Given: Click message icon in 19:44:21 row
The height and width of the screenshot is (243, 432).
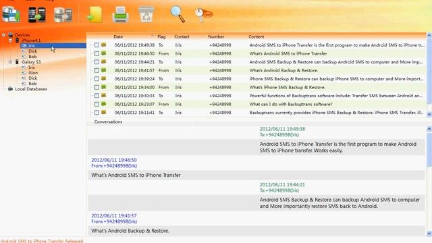Looking at the screenshot, I should tap(103, 61).
